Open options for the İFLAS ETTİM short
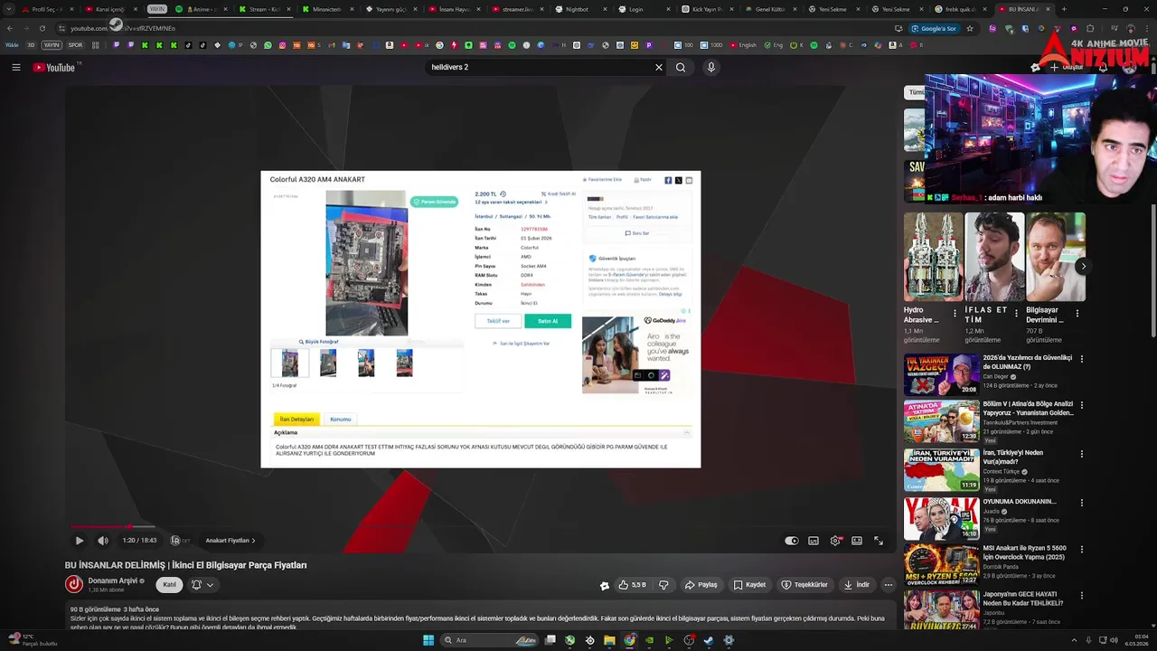Image resolution: width=1157 pixels, height=651 pixels. click(x=1016, y=314)
